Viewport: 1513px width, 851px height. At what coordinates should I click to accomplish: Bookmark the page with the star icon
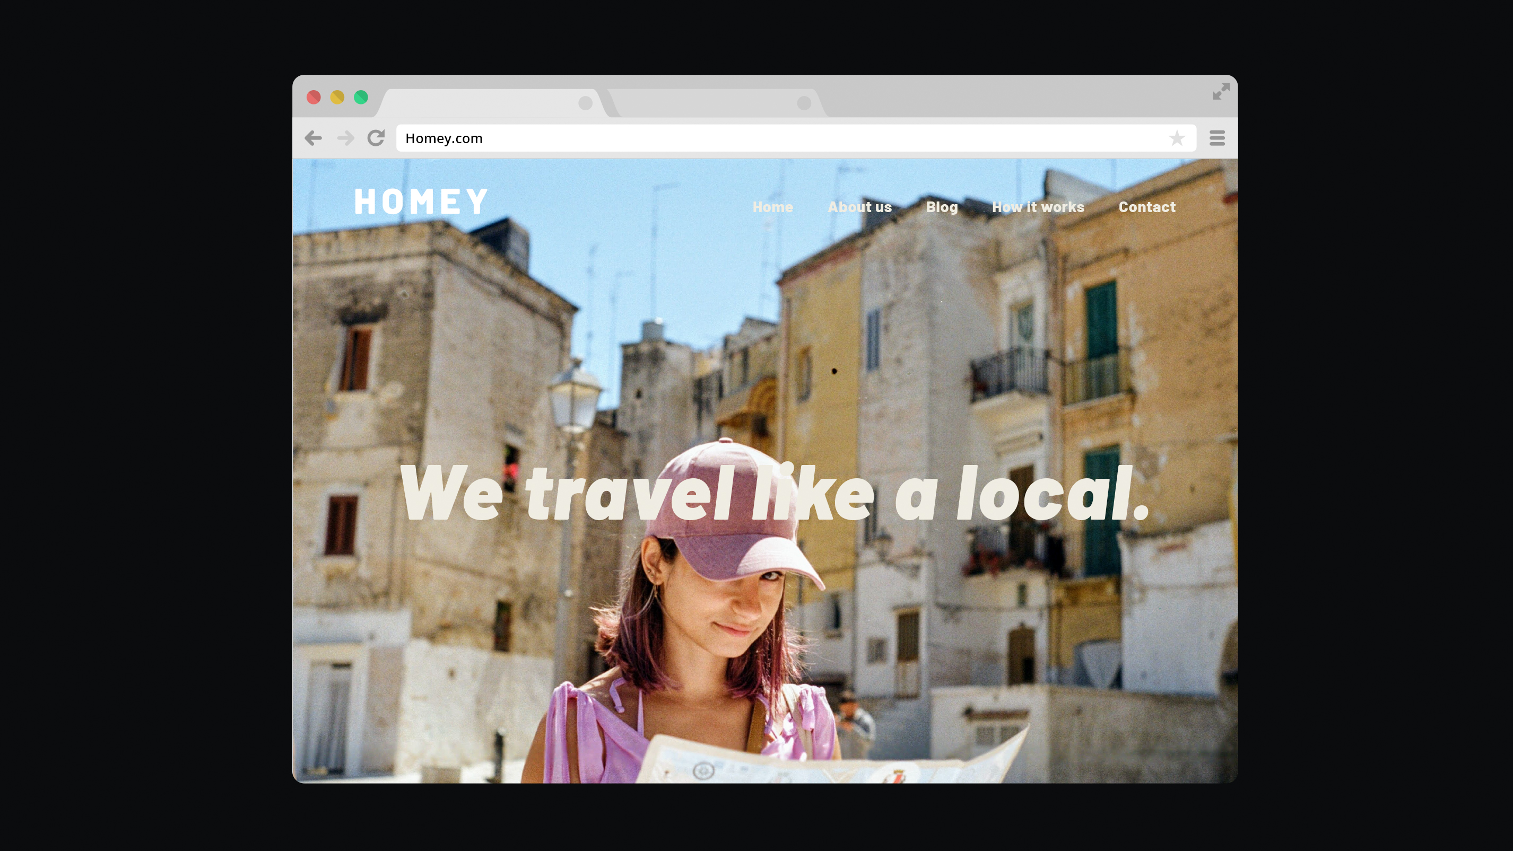[x=1177, y=138]
